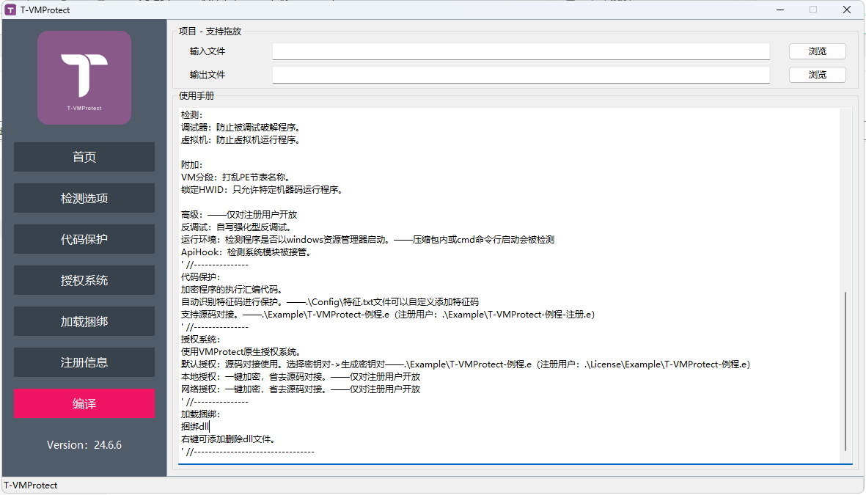The width and height of the screenshot is (866, 495).
Task: Switch to 检测选项 section
Action: (84, 198)
